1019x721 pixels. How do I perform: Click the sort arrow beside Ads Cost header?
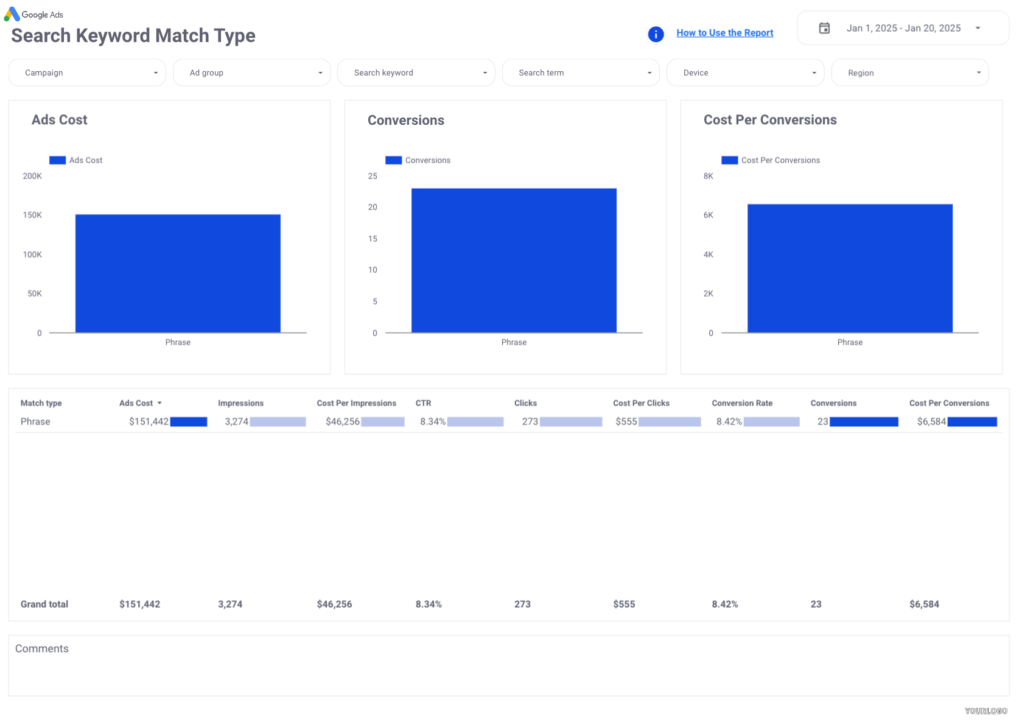click(x=159, y=403)
